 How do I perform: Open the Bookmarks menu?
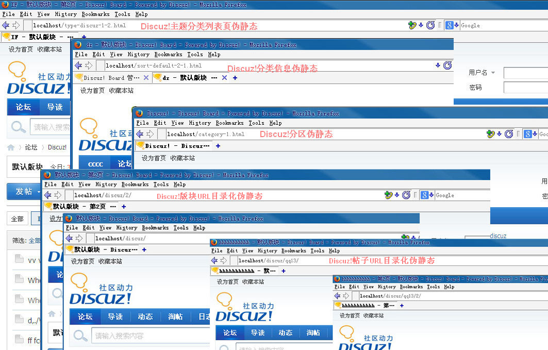95,14
